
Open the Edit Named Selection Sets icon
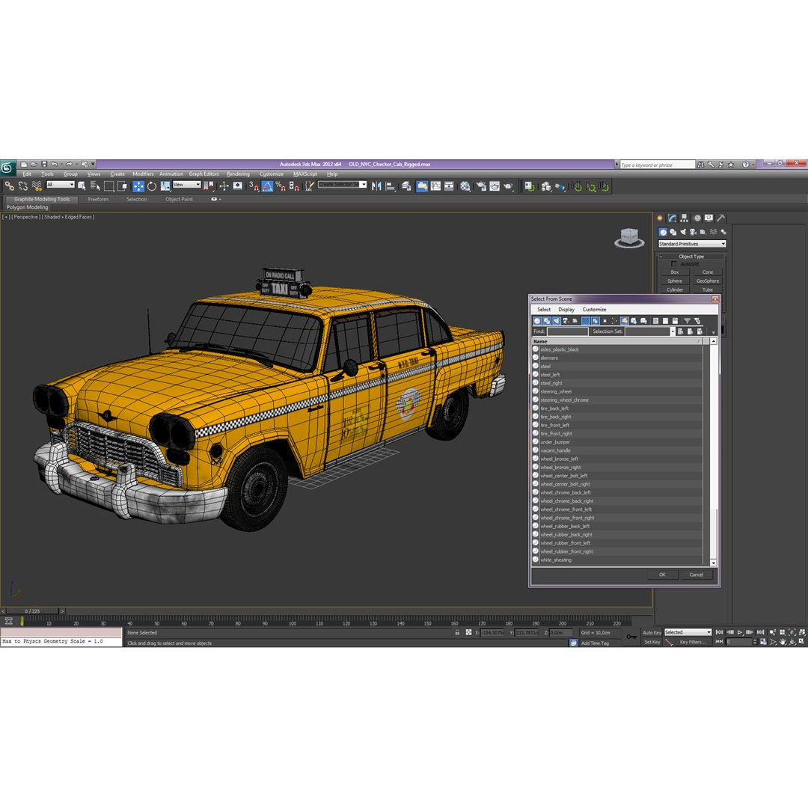(309, 186)
